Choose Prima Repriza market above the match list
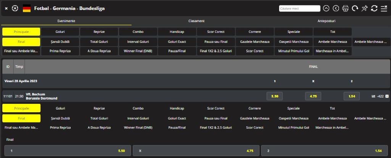Screen dimensions: 391x158 tap(60, 51)
